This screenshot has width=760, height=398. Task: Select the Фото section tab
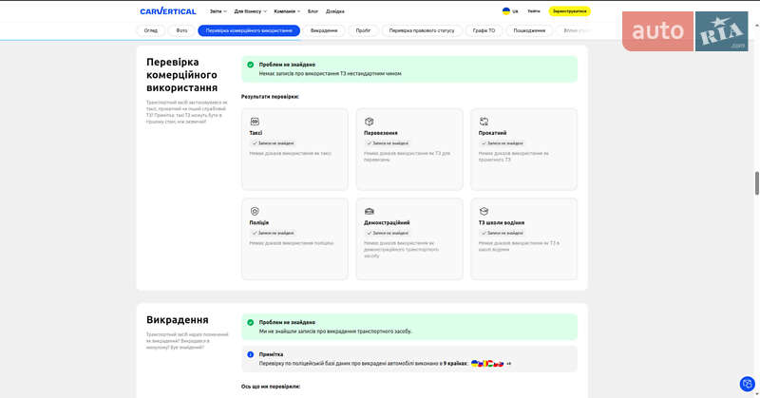pos(181,30)
